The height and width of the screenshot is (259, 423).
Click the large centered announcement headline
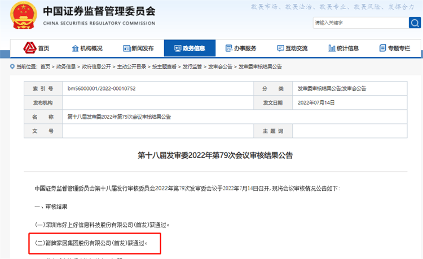coord(215,155)
